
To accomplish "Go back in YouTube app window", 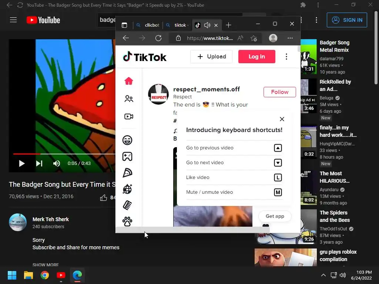I will (9, 5).
